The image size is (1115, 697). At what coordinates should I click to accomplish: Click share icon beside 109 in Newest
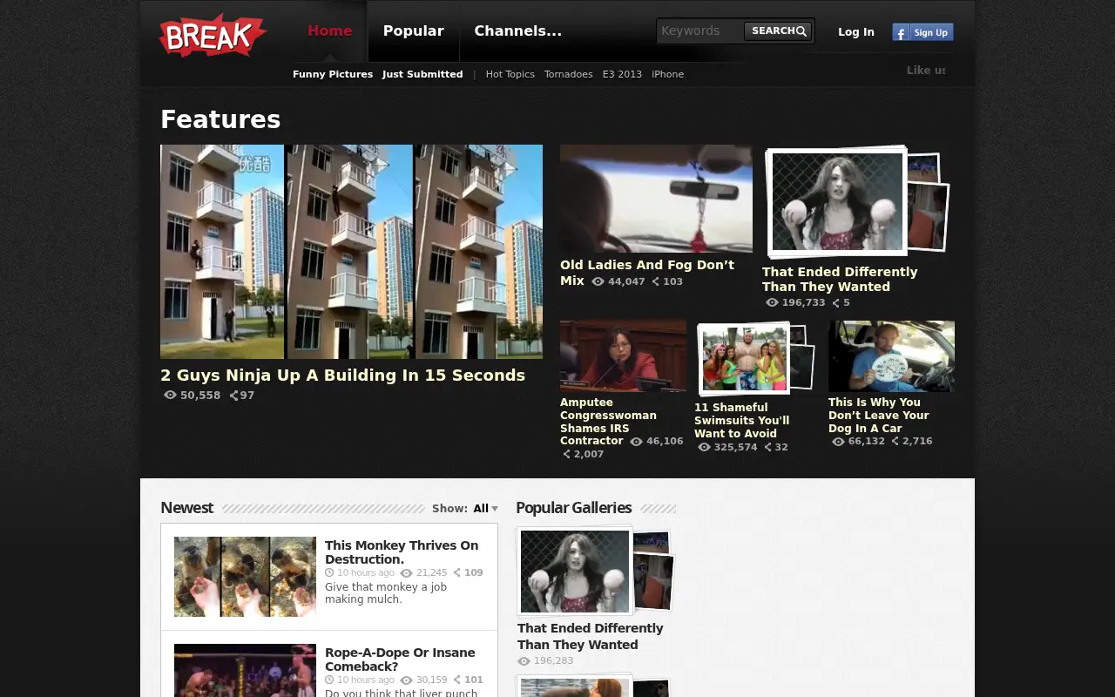pos(457,572)
